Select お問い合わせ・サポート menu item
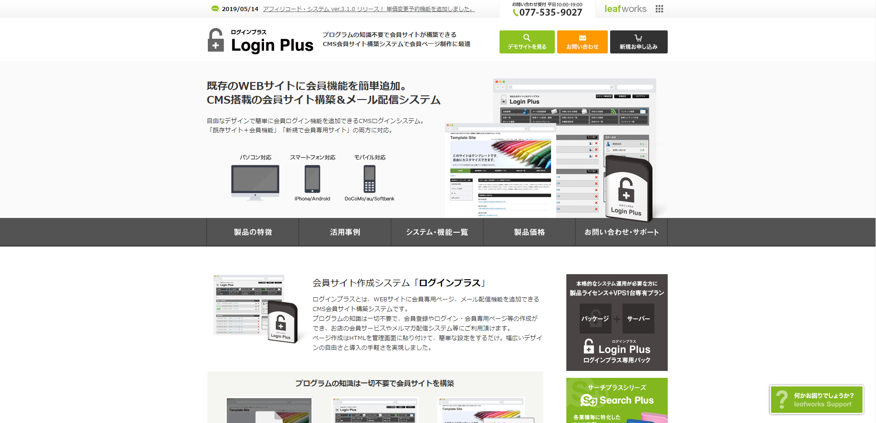The width and height of the screenshot is (876, 423). (x=621, y=232)
